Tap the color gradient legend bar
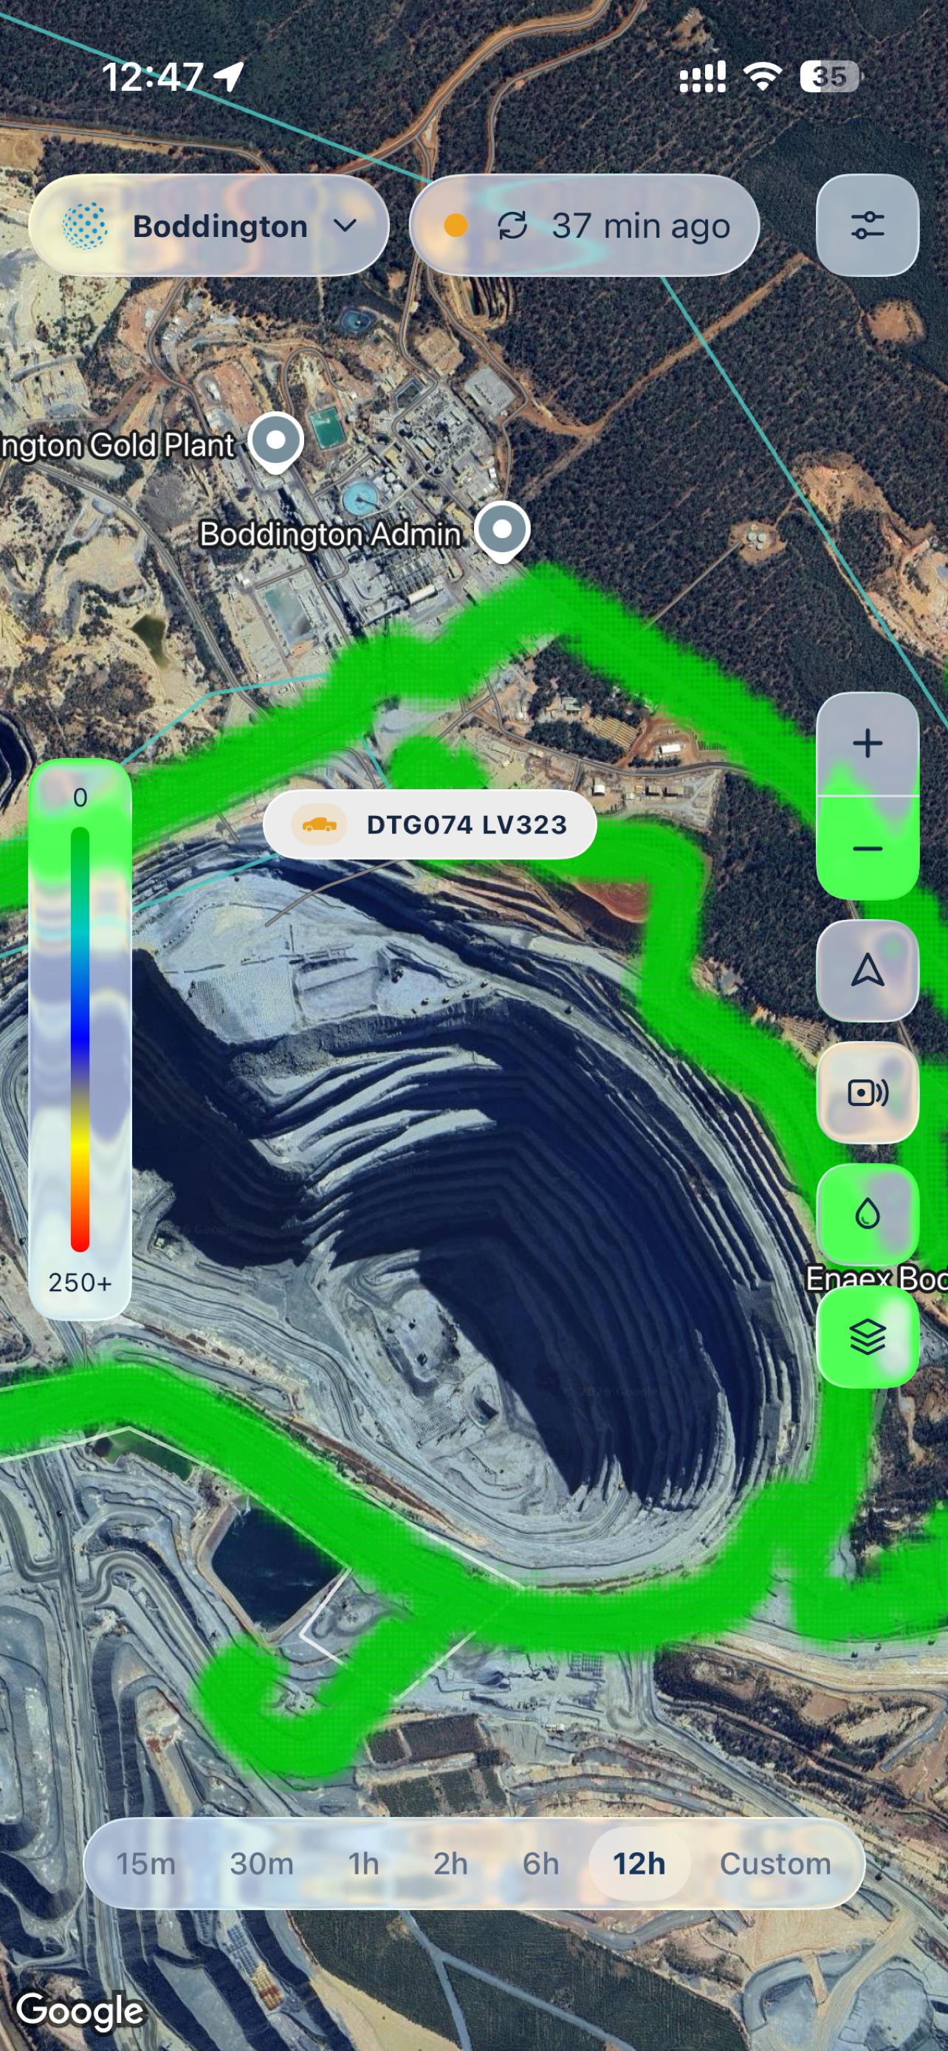Screen dimensions: 948x2051 point(80,1039)
